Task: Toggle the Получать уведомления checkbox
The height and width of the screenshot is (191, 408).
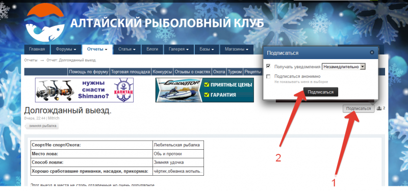Action: click(x=268, y=67)
